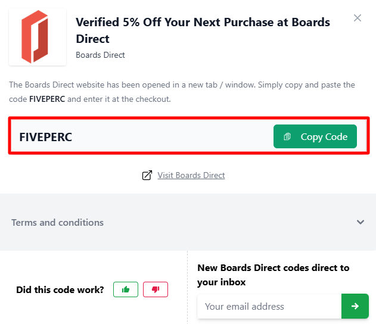Viewport: 376px width, 324px height.
Task: Click bold FIVEPERC in the instructions
Action: pos(47,99)
